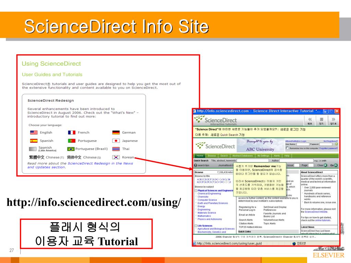Viewport: 351px width, 263px height.
Task: Open the Mathematics subject link
Action: (204, 216)
